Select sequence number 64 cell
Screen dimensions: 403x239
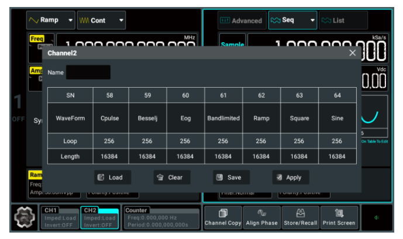pos(337,95)
